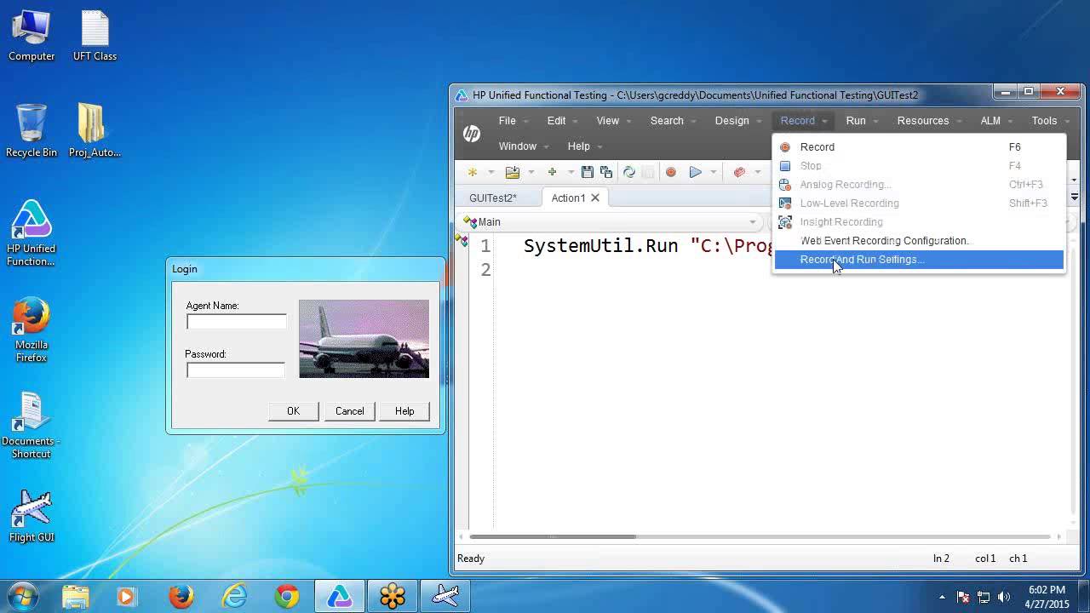Screen dimensions: 1090x613
Task: Click the Windows Start button
Action: (x=22, y=596)
